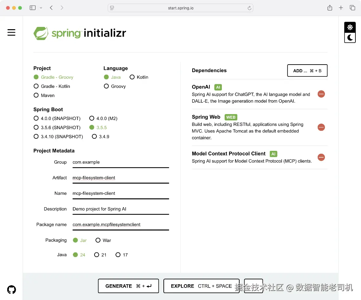Show Safari tab overview
The width and height of the screenshot is (361, 300).
click(x=352, y=8)
